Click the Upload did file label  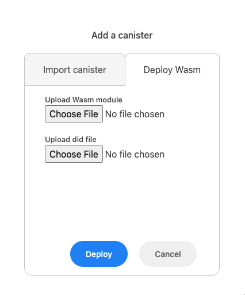(x=71, y=139)
